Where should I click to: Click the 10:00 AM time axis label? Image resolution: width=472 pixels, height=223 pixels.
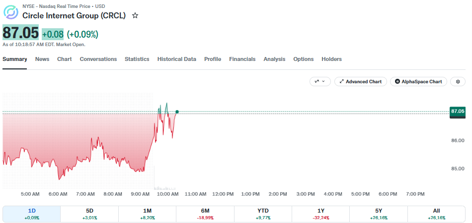168,194
